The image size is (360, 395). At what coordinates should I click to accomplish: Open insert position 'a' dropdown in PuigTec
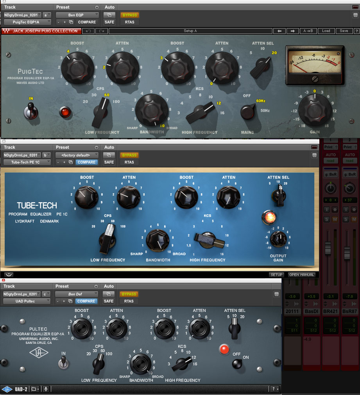pos(47,15)
